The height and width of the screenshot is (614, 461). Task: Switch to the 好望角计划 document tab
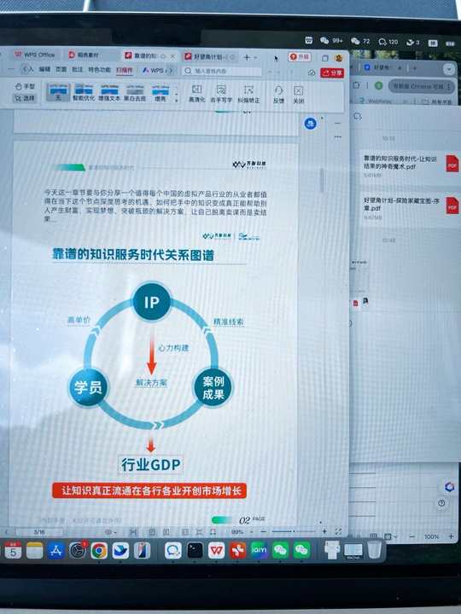pos(209,57)
